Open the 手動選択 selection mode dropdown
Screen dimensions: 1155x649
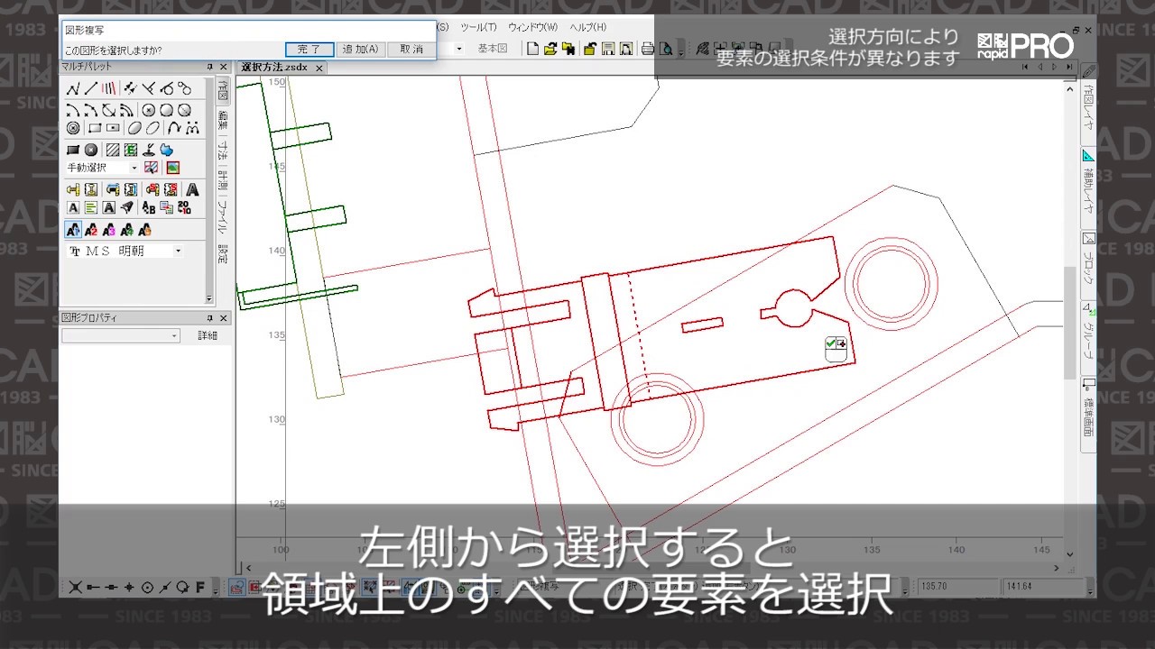(134, 168)
